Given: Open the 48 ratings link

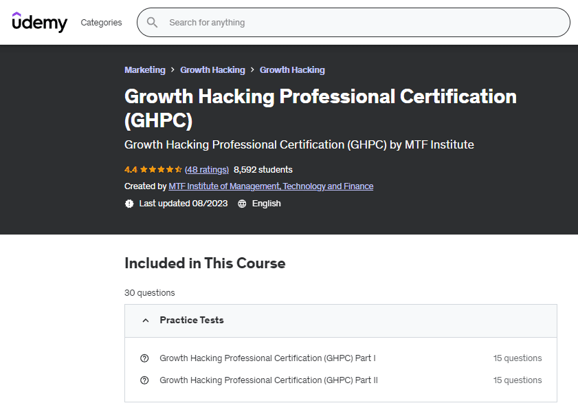Looking at the screenshot, I should point(207,170).
